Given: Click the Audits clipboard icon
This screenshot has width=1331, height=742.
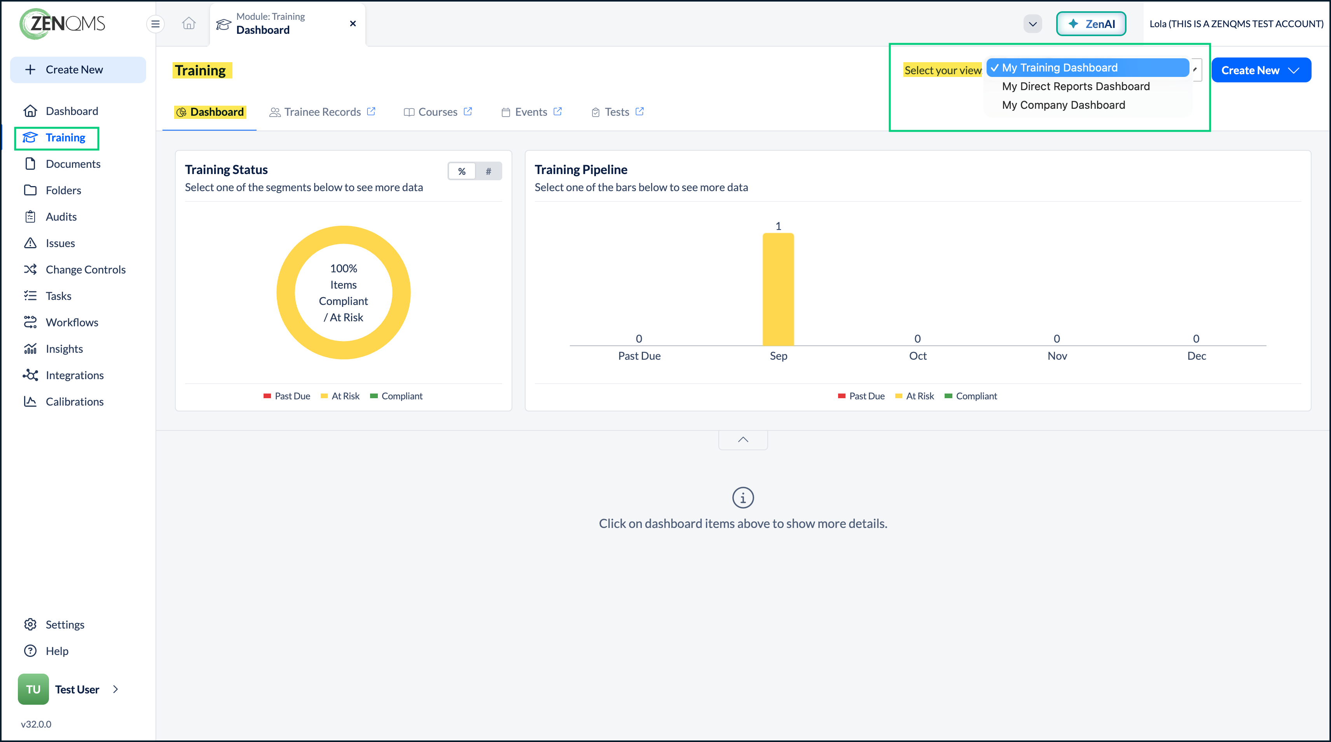Looking at the screenshot, I should pyautogui.click(x=30, y=216).
